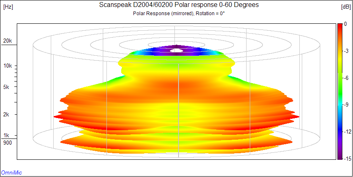Click the rainbow dB color scale bar
The width and height of the screenshot is (353, 177).
coord(339,91)
